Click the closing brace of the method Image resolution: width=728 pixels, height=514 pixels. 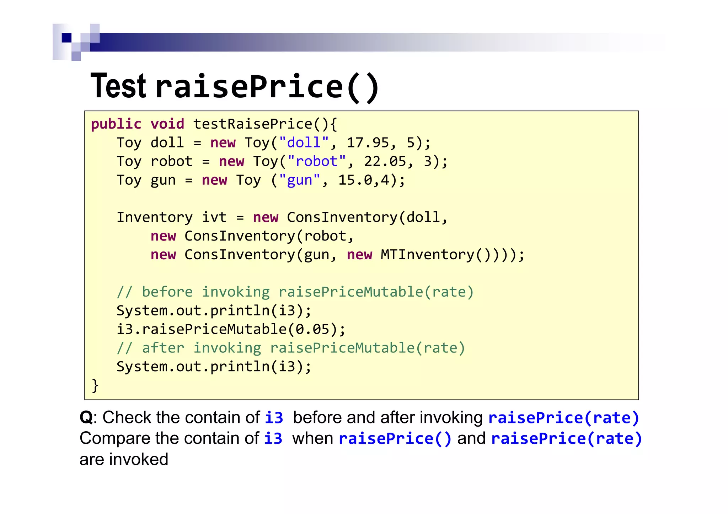click(x=95, y=385)
